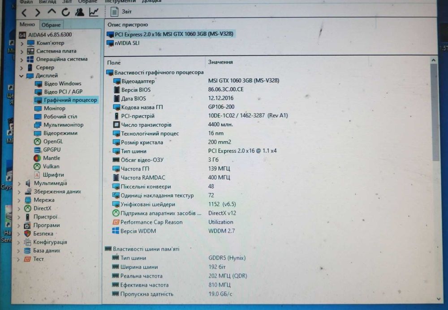This screenshot has width=448, height=310.
Task: Expand the Операційна система tree node
Action: click(22, 60)
